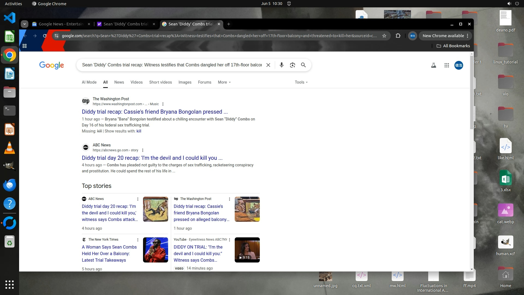Expand the Tools dropdown
The image size is (524, 295).
point(301,82)
